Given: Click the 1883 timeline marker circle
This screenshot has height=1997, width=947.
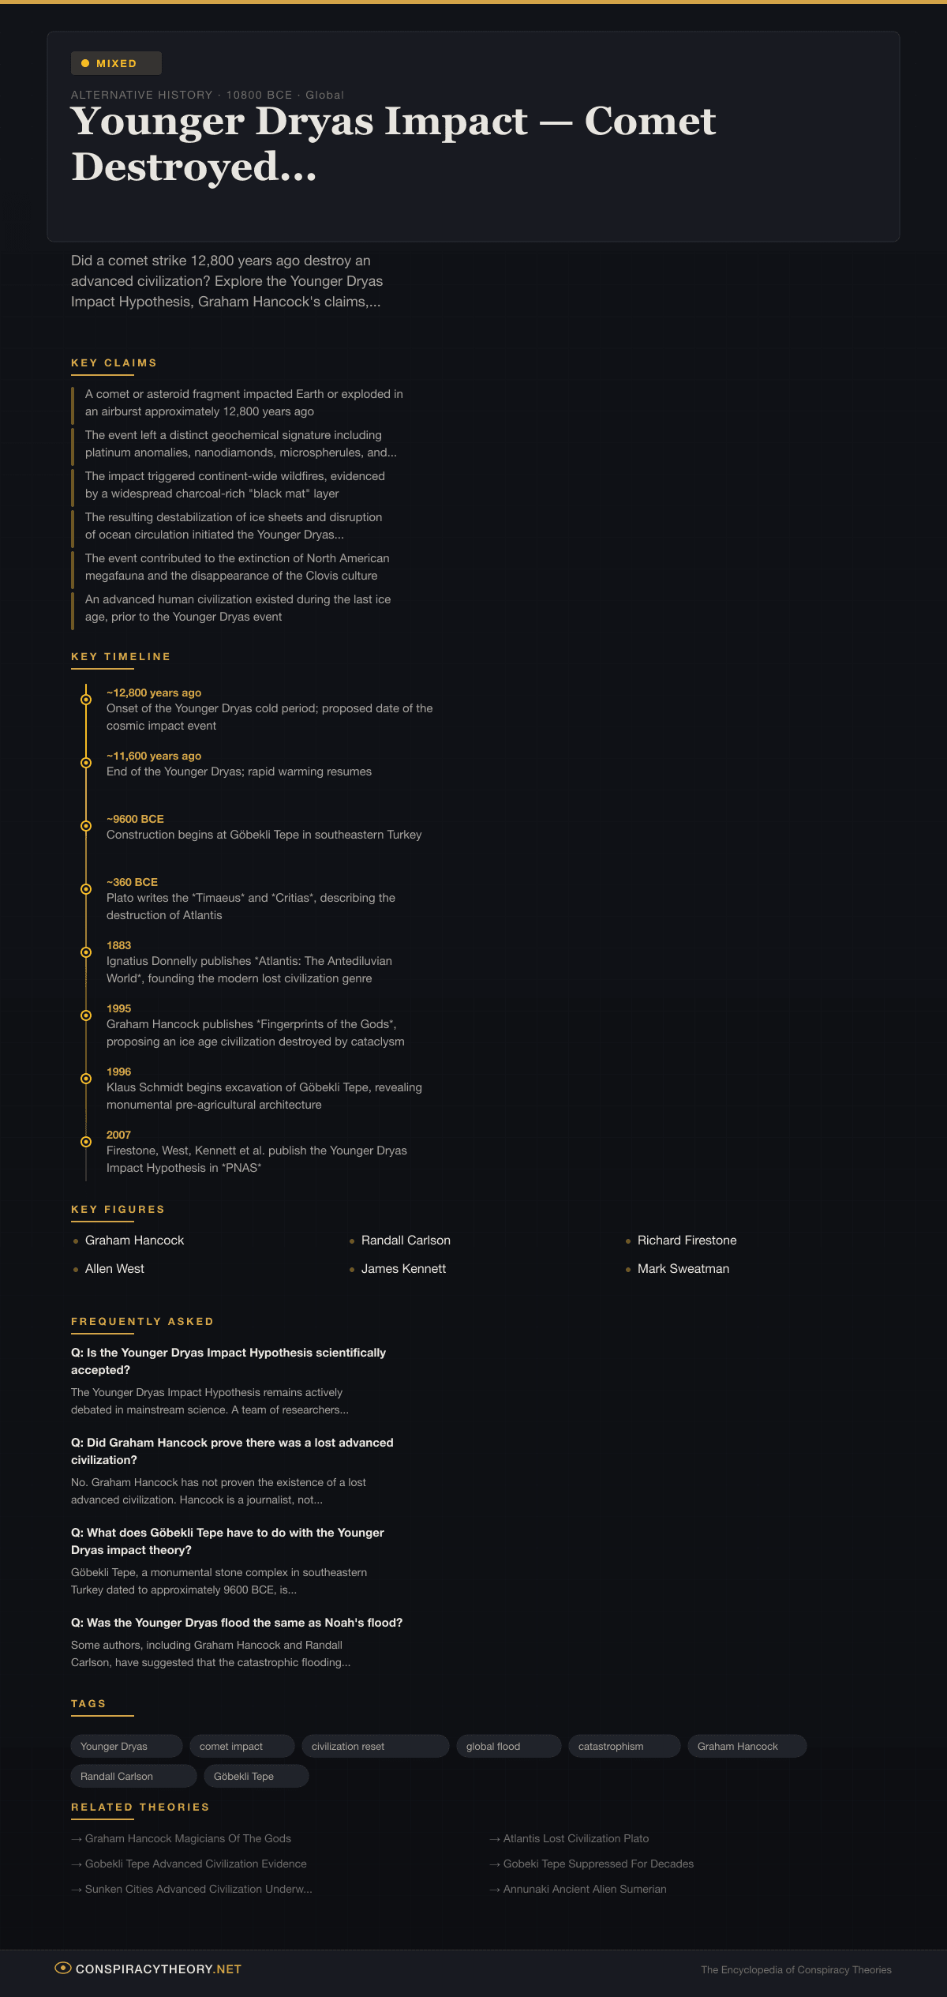Looking at the screenshot, I should coord(86,952).
